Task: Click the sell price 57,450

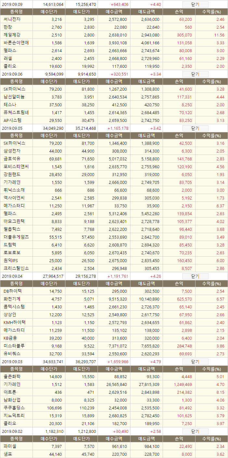Action: pos(88,237)
